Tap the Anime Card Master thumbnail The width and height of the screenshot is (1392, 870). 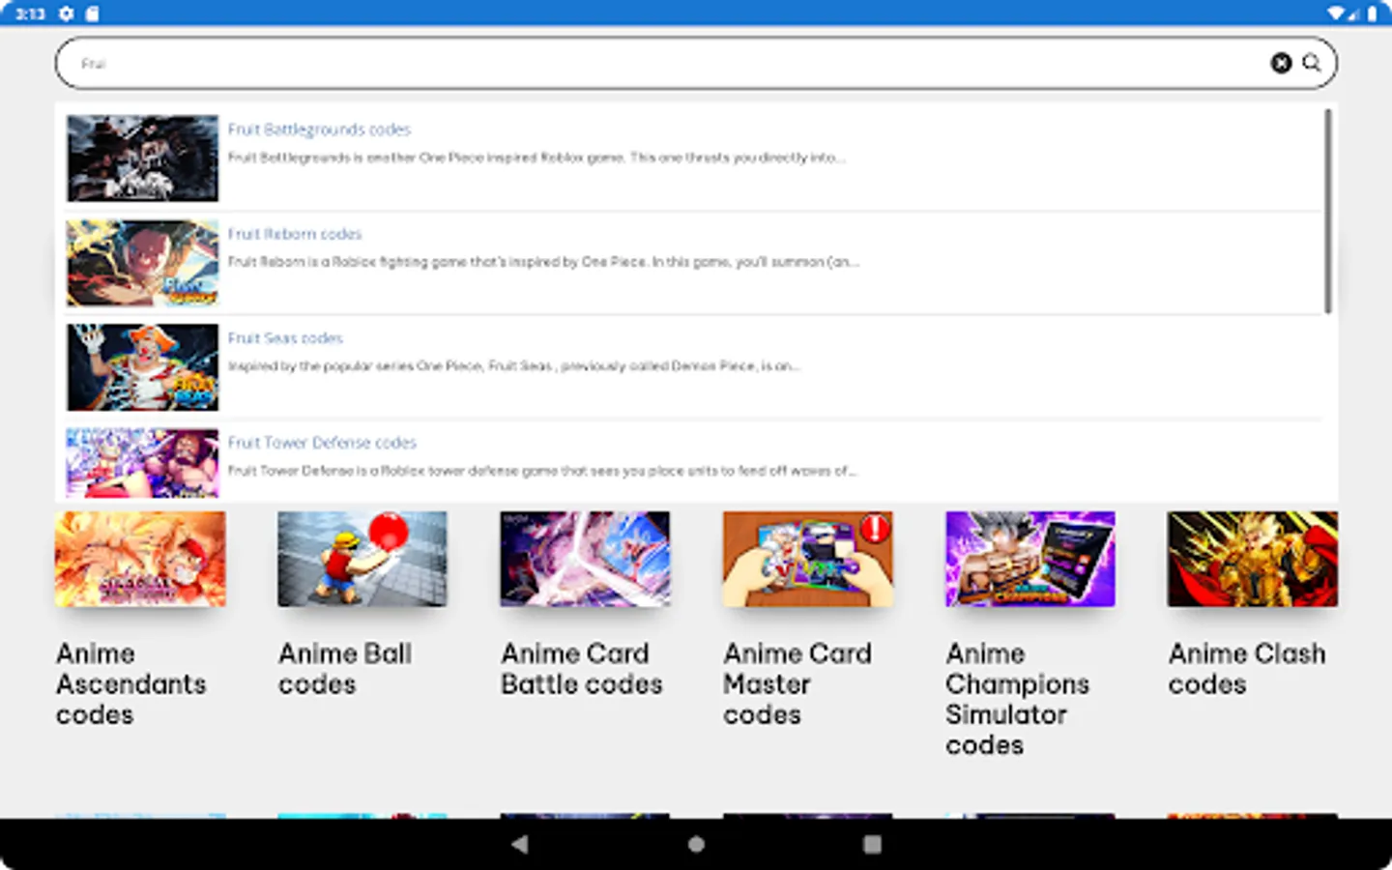click(x=807, y=559)
